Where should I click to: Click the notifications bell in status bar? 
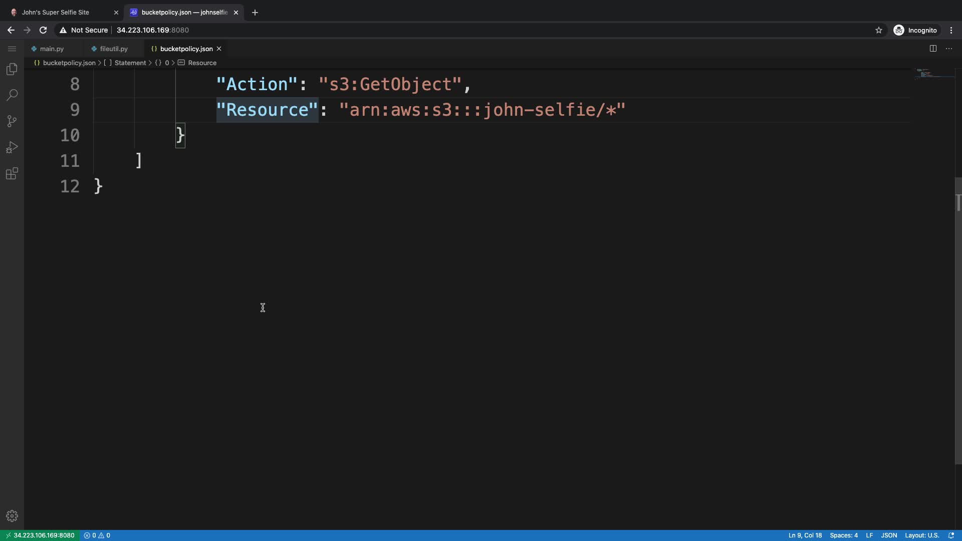951,535
